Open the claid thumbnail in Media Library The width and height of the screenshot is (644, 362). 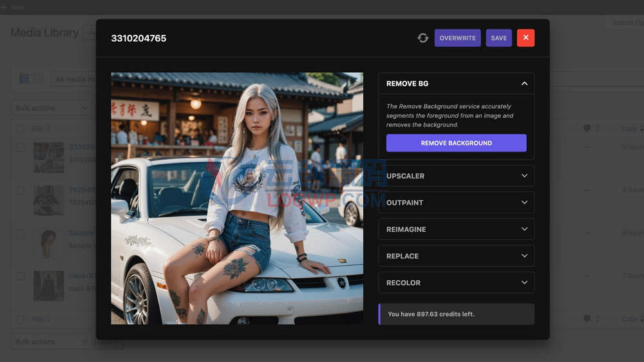coord(48,286)
